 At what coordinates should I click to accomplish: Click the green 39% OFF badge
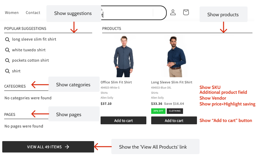(x=158, y=111)
